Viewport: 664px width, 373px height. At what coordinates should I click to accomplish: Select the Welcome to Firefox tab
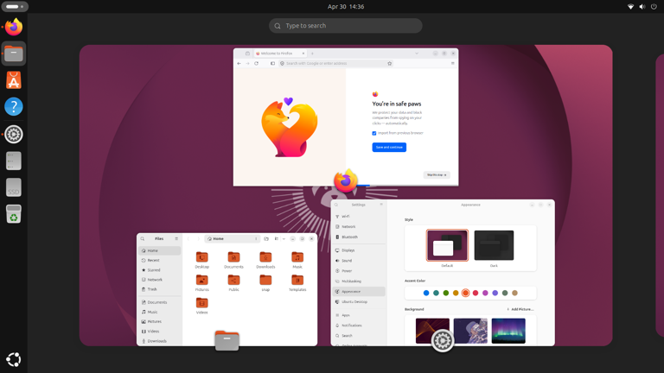(280, 54)
